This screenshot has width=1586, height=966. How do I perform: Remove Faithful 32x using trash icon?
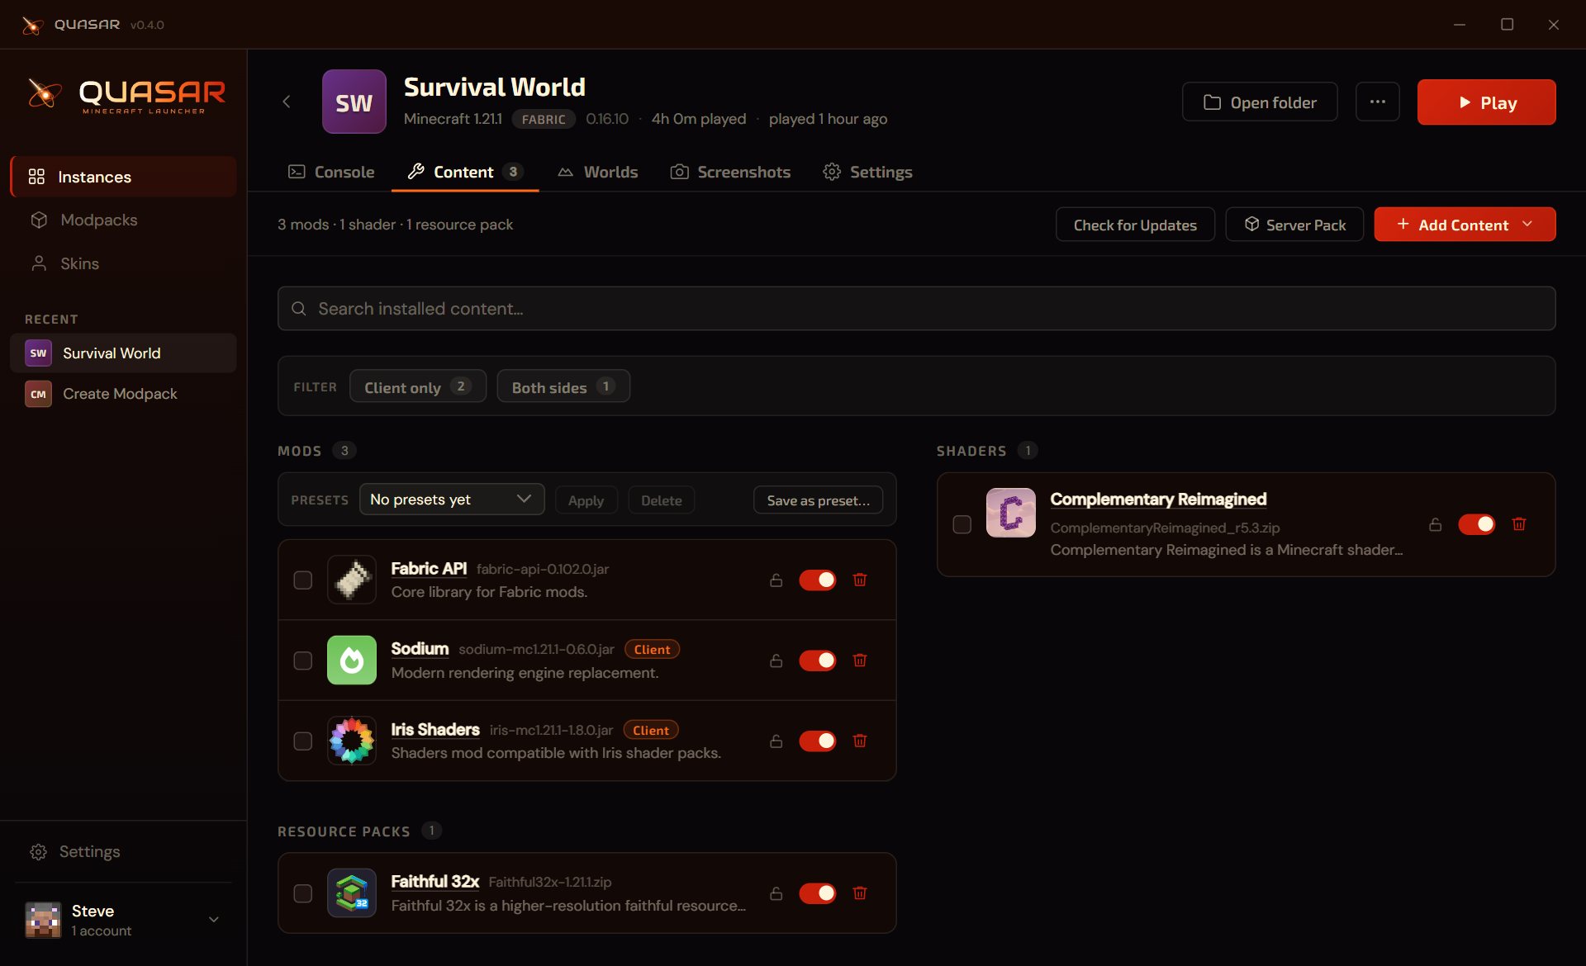(x=860, y=893)
